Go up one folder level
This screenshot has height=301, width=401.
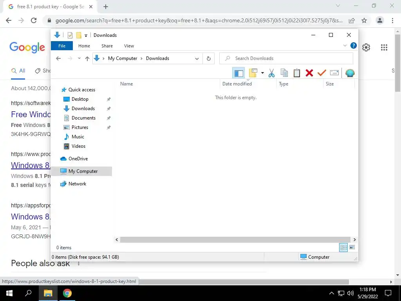coord(87,59)
